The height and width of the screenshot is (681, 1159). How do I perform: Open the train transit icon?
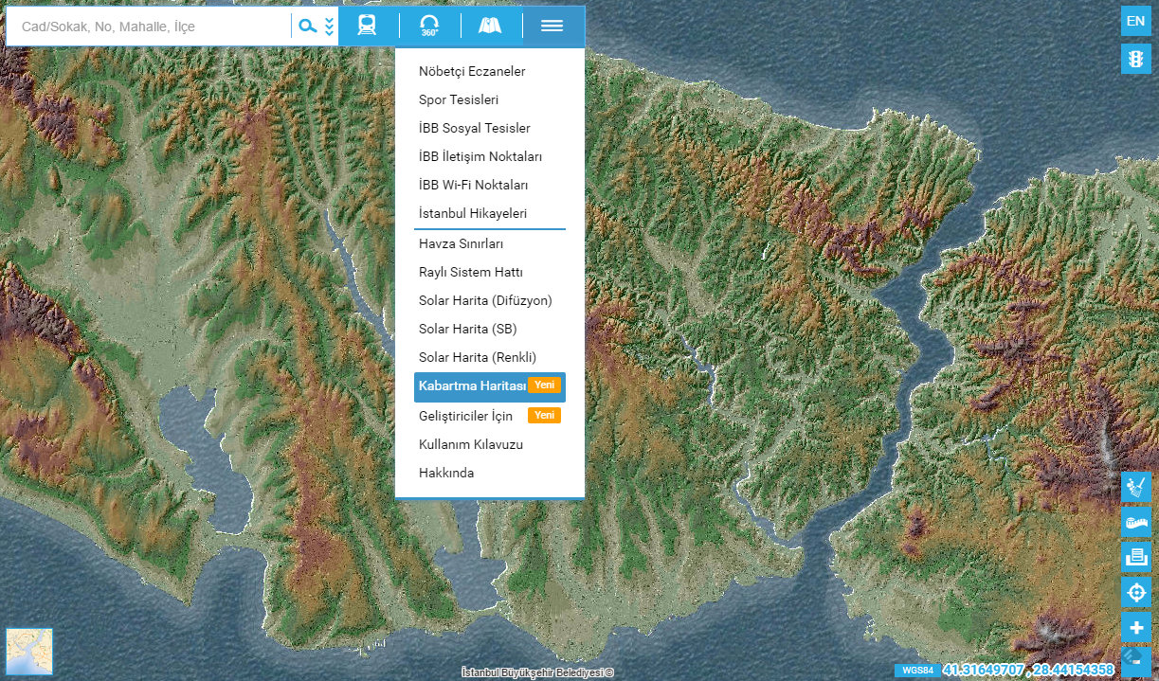367,27
